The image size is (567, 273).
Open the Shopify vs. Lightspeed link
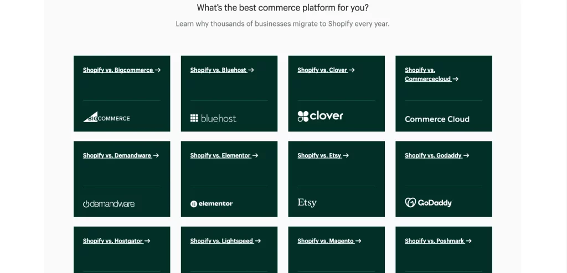click(225, 241)
